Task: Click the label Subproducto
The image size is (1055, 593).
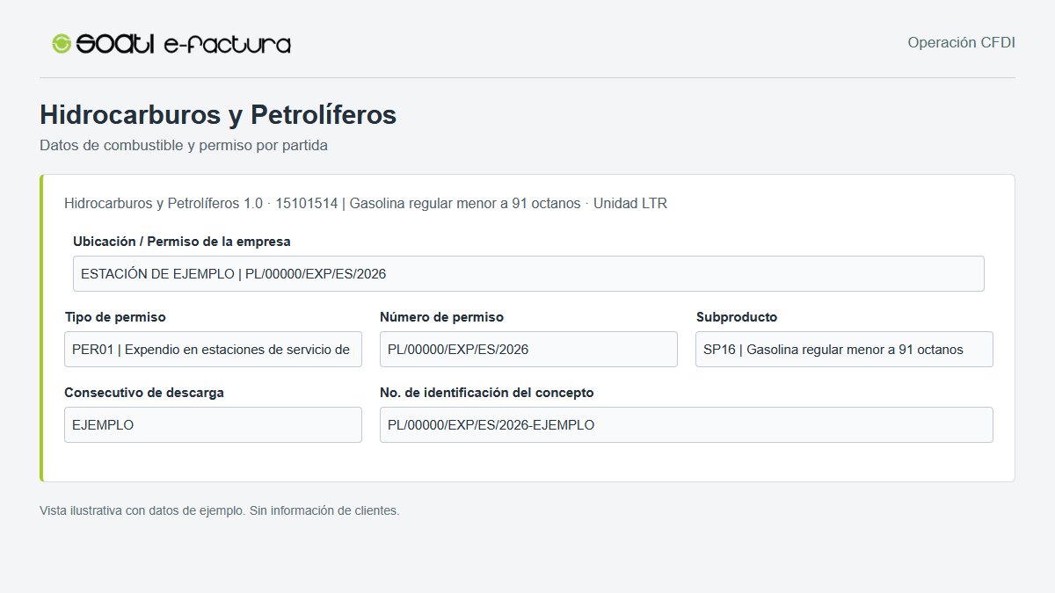Action: click(x=737, y=317)
